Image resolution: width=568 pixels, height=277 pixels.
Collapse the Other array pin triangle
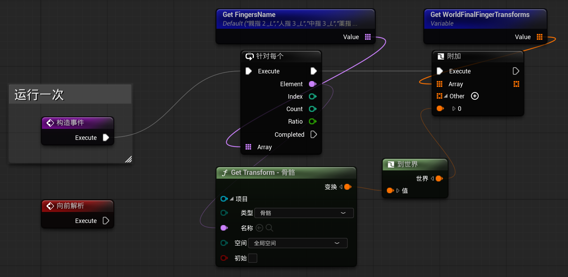pyautogui.click(x=446, y=96)
